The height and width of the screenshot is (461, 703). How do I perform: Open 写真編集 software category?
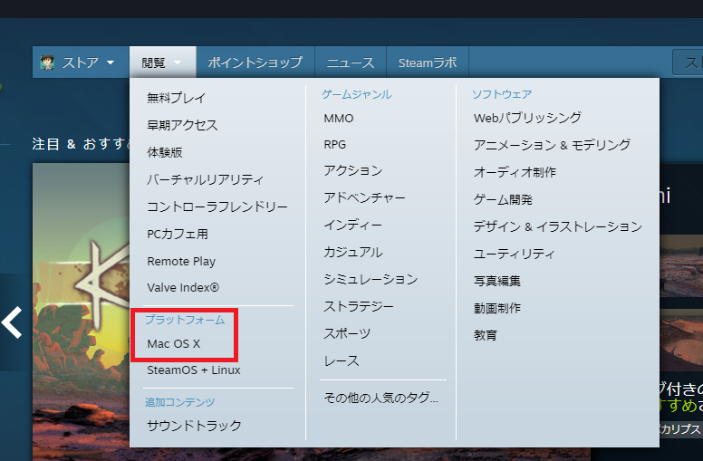pyautogui.click(x=497, y=281)
